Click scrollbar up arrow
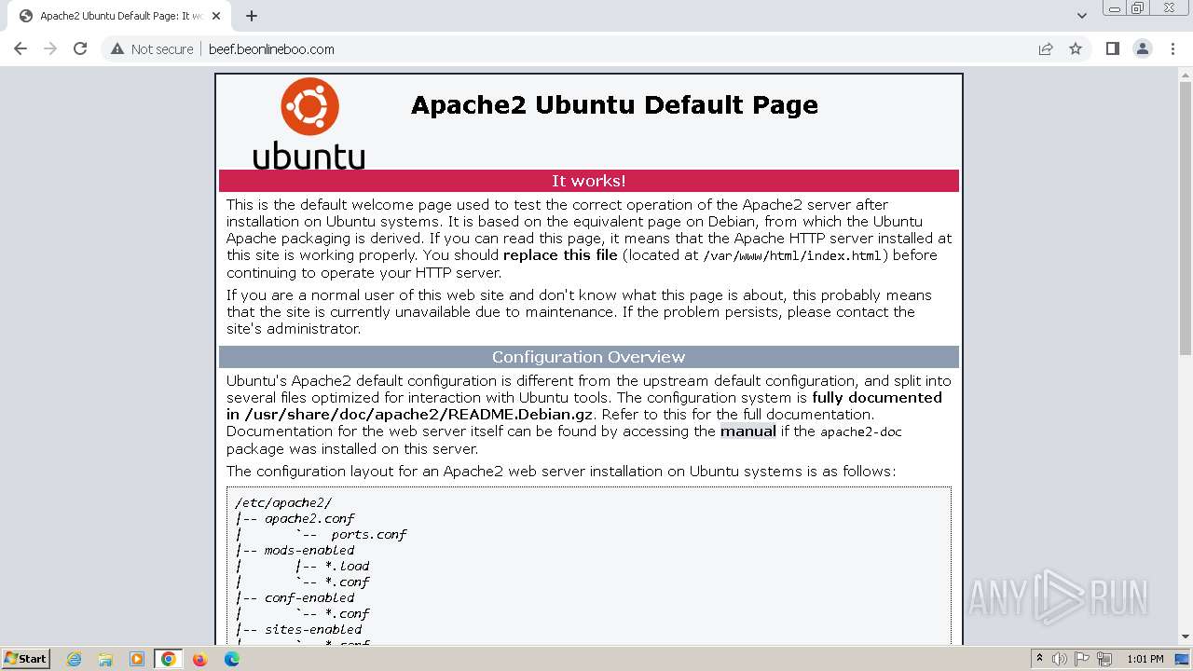Image resolution: width=1193 pixels, height=671 pixels. [x=1186, y=75]
